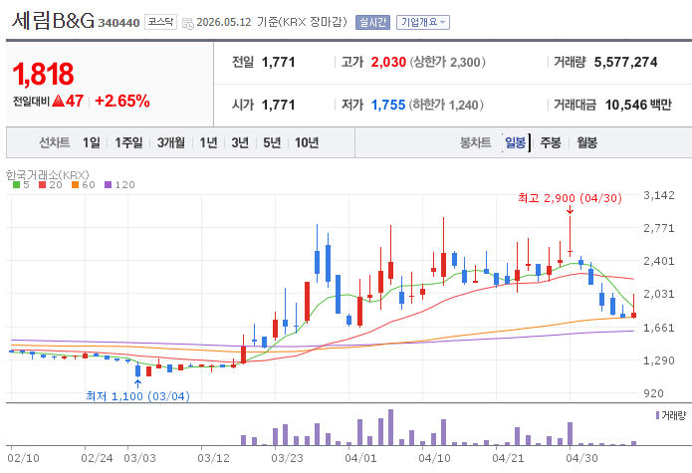Click the stock name 세림B&G

point(53,21)
